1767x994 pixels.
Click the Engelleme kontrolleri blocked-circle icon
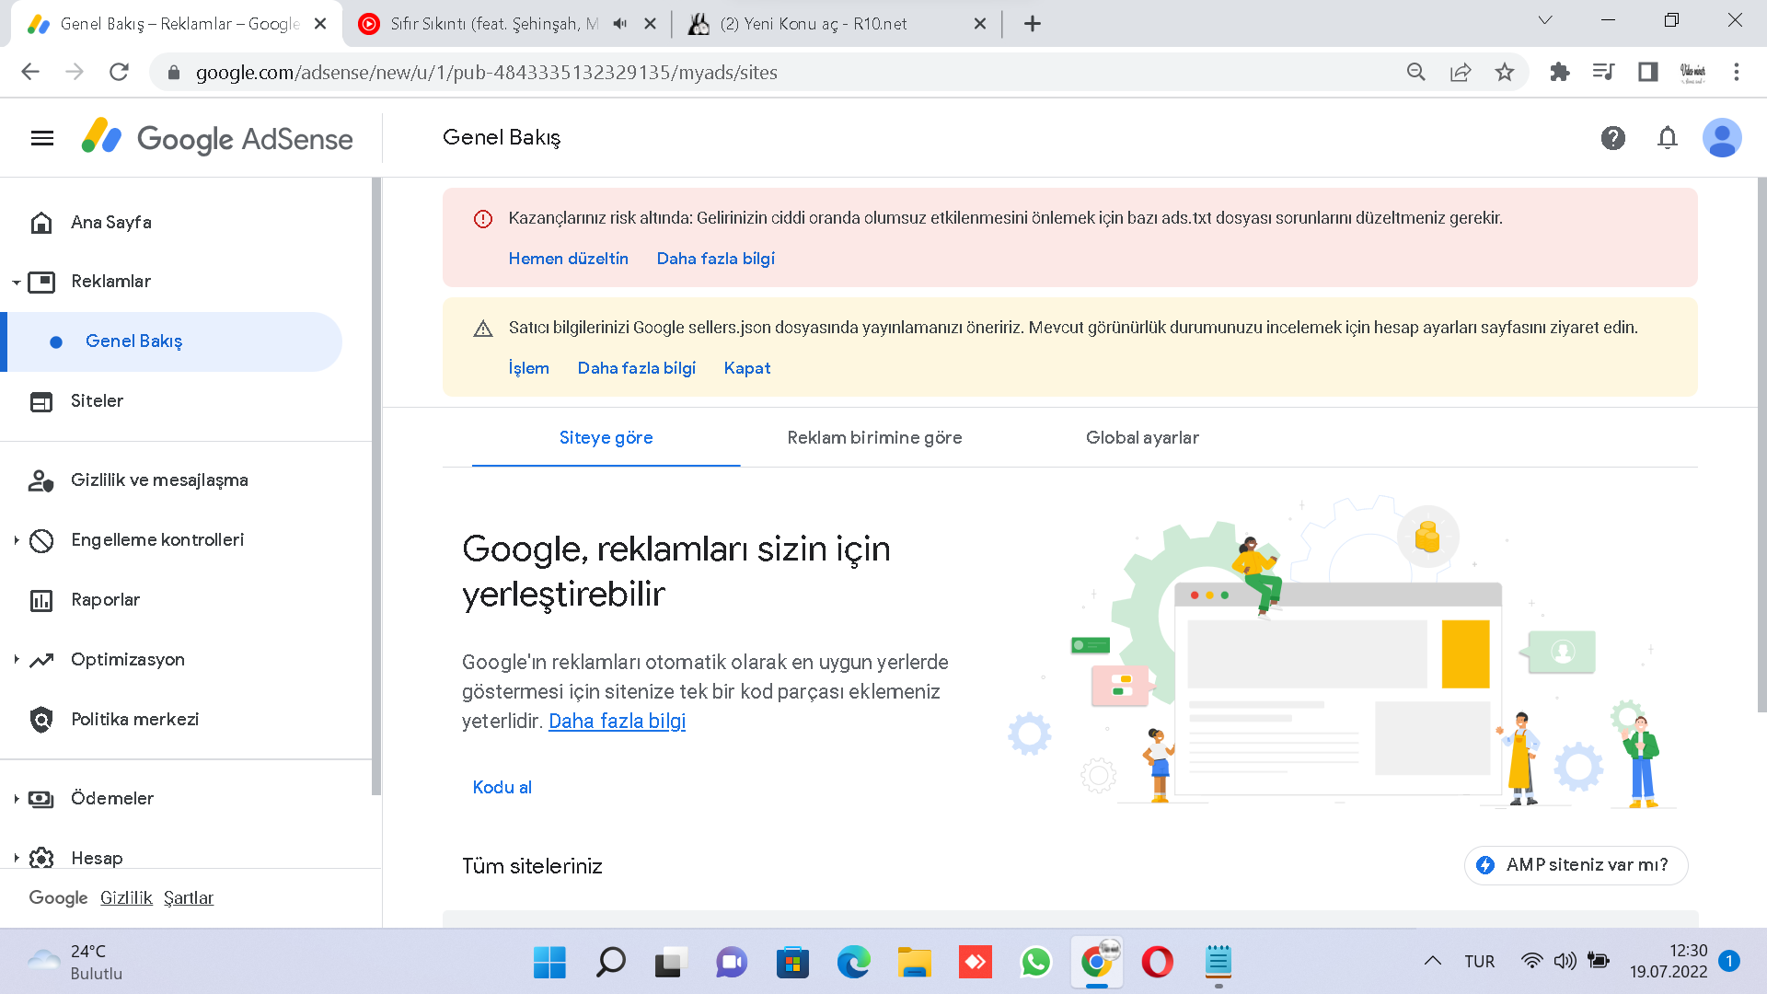pos(41,540)
